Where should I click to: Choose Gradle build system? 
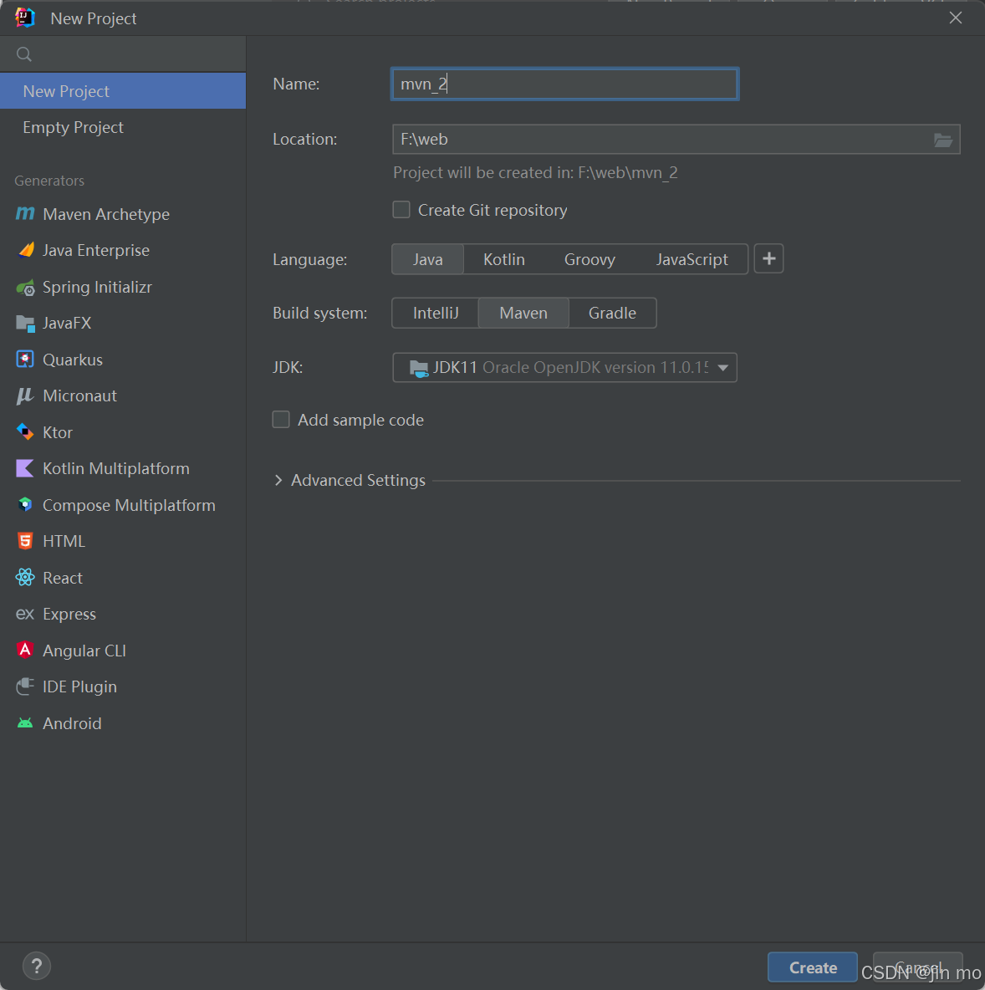pyautogui.click(x=612, y=314)
